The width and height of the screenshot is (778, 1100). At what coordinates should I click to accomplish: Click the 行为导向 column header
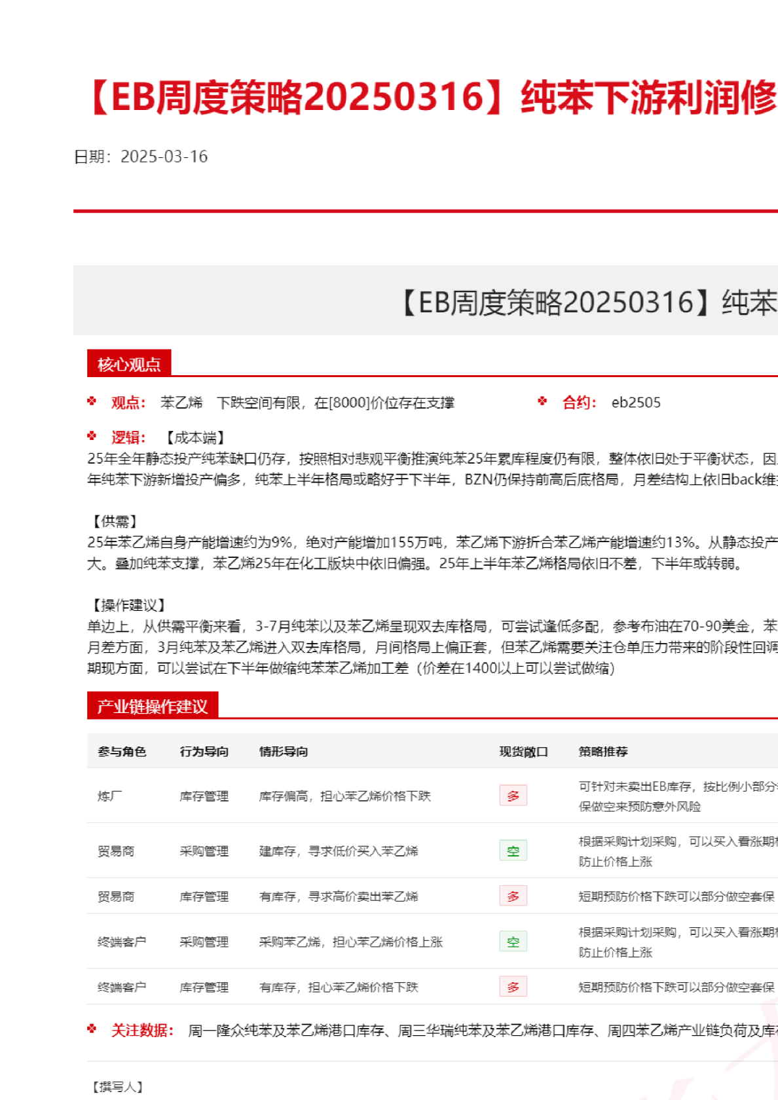point(204,752)
